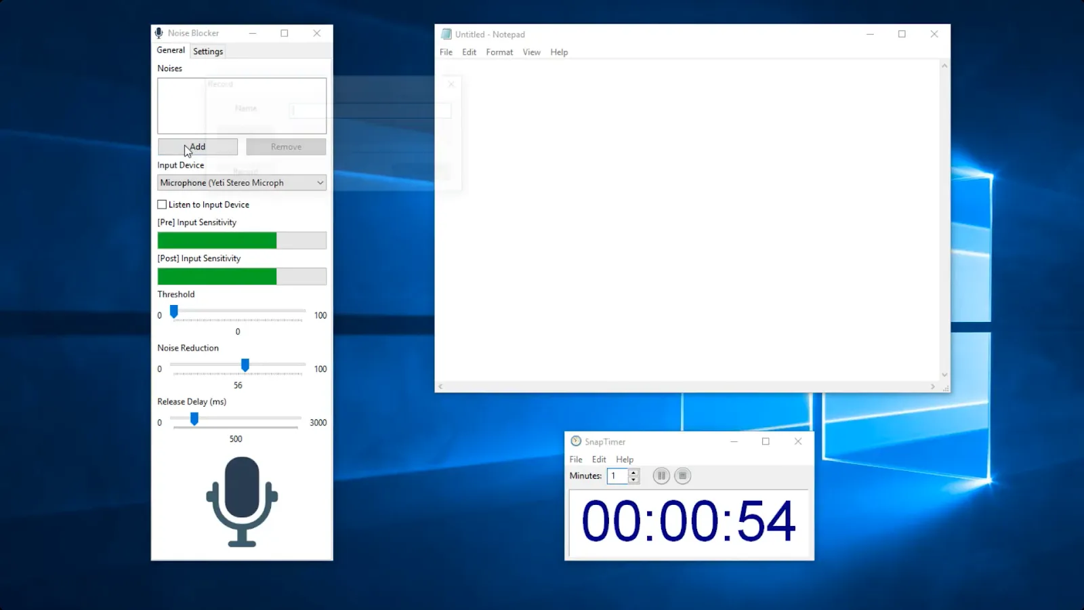Open SnapTimer's File menu

coord(576,460)
